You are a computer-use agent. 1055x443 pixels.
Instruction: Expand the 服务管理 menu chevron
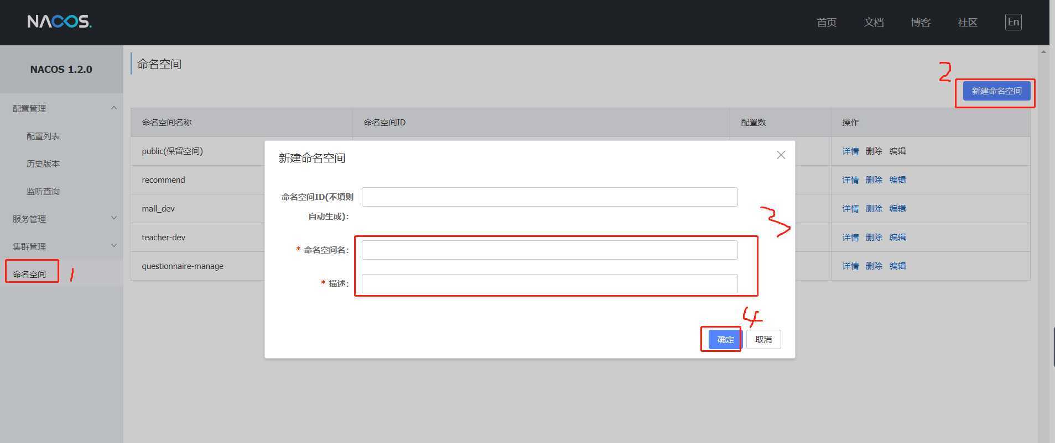point(114,218)
